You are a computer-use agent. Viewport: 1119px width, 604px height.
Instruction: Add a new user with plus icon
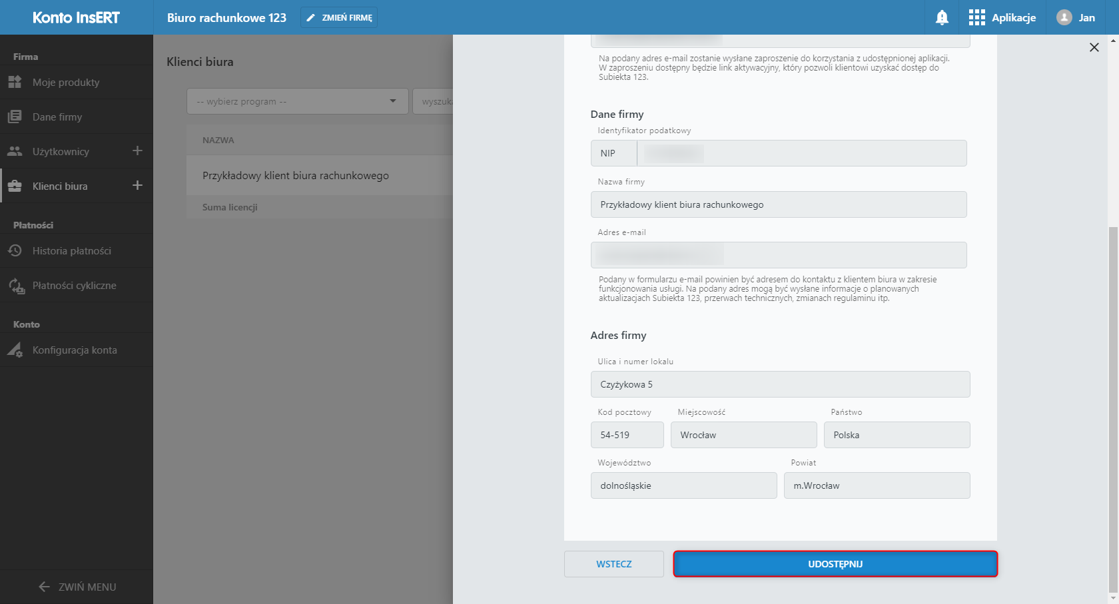coord(137,151)
